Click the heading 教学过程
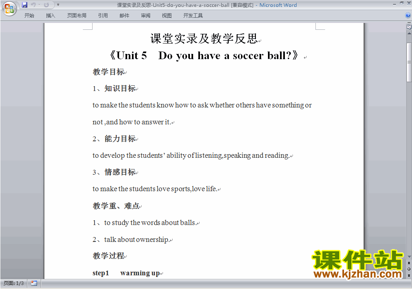Image resolution: width=412 pixels, height=289 pixels. 108,256
